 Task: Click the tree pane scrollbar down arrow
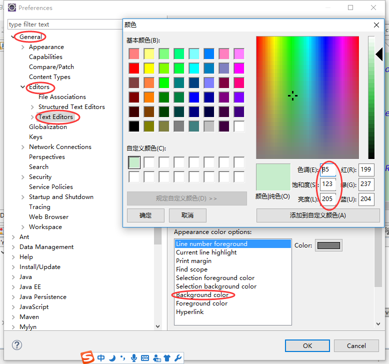pos(157,326)
